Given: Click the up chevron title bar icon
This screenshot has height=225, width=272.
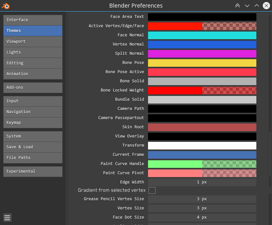Looking at the screenshot, I should tap(257, 6).
